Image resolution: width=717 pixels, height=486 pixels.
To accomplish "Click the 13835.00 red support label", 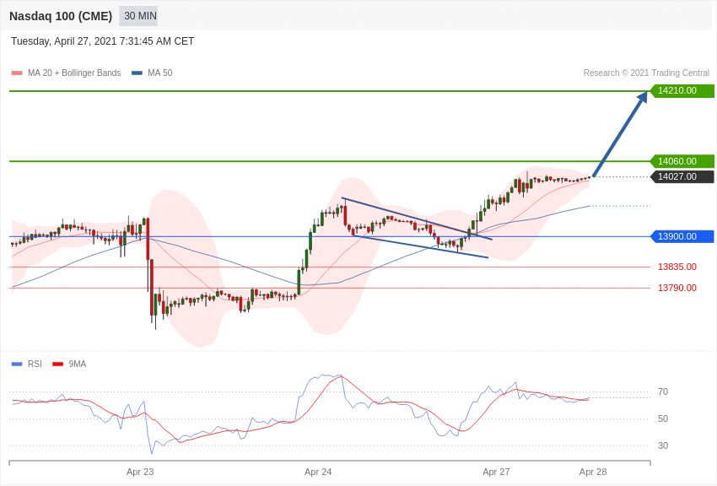I will click(x=677, y=267).
